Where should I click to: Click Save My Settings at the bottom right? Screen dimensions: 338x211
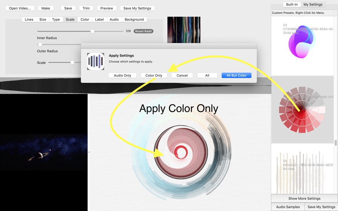click(x=321, y=207)
